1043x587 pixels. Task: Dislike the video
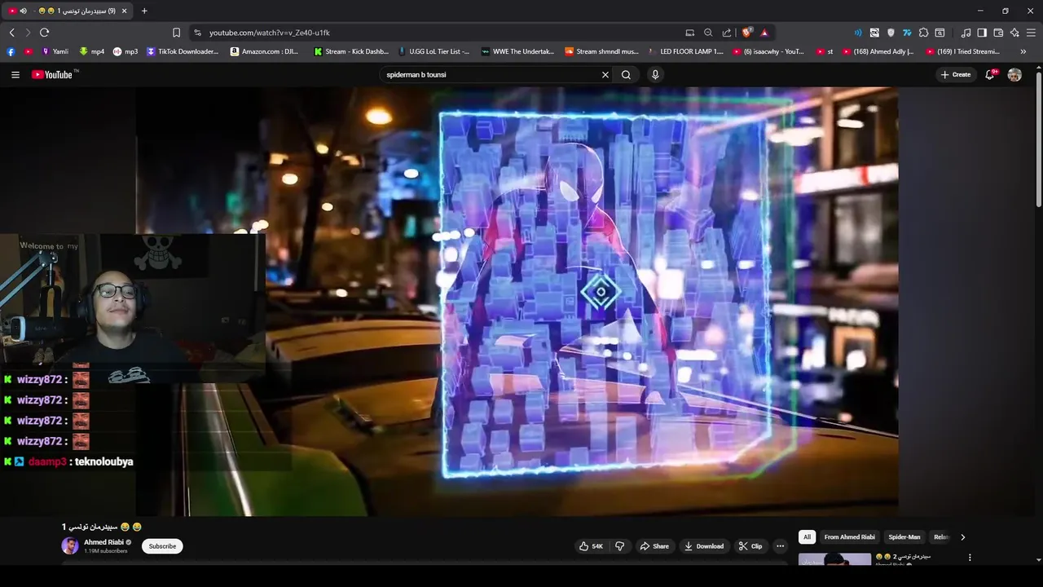point(619,546)
